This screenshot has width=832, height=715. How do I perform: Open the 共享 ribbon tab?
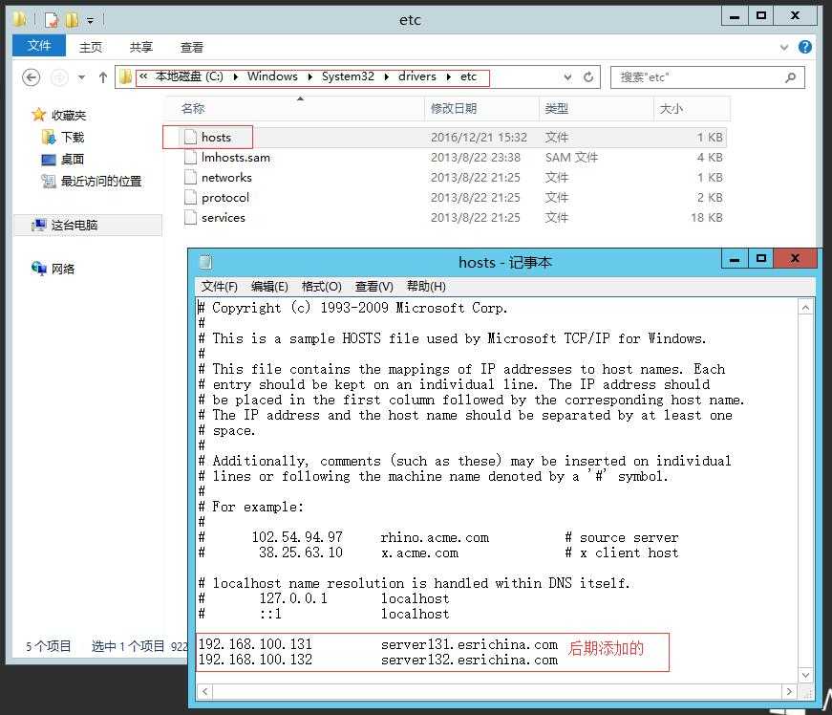pyautogui.click(x=141, y=47)
